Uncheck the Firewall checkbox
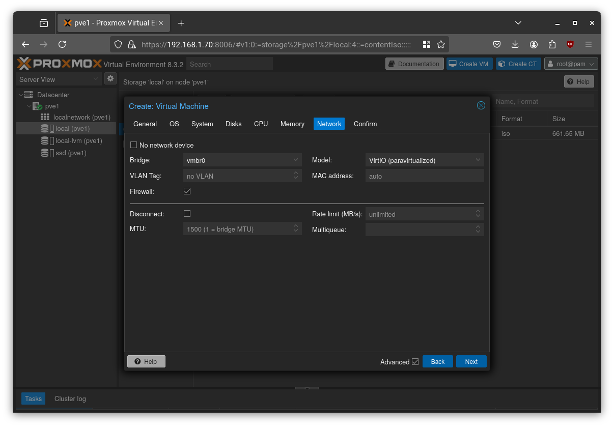 pyautogui.click(x=187, y=191)
